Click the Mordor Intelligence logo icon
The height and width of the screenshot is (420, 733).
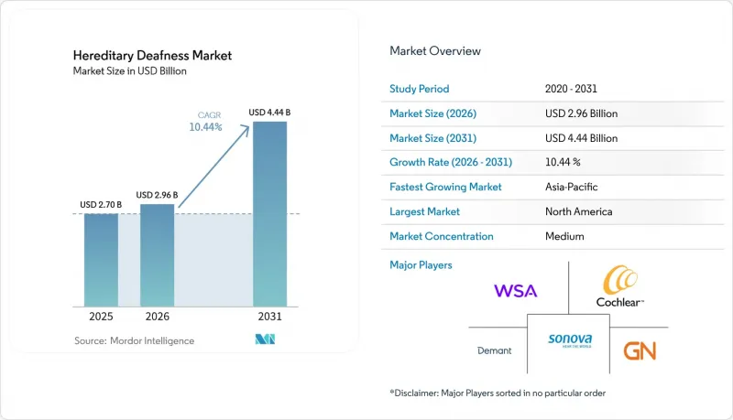[265, 339]
